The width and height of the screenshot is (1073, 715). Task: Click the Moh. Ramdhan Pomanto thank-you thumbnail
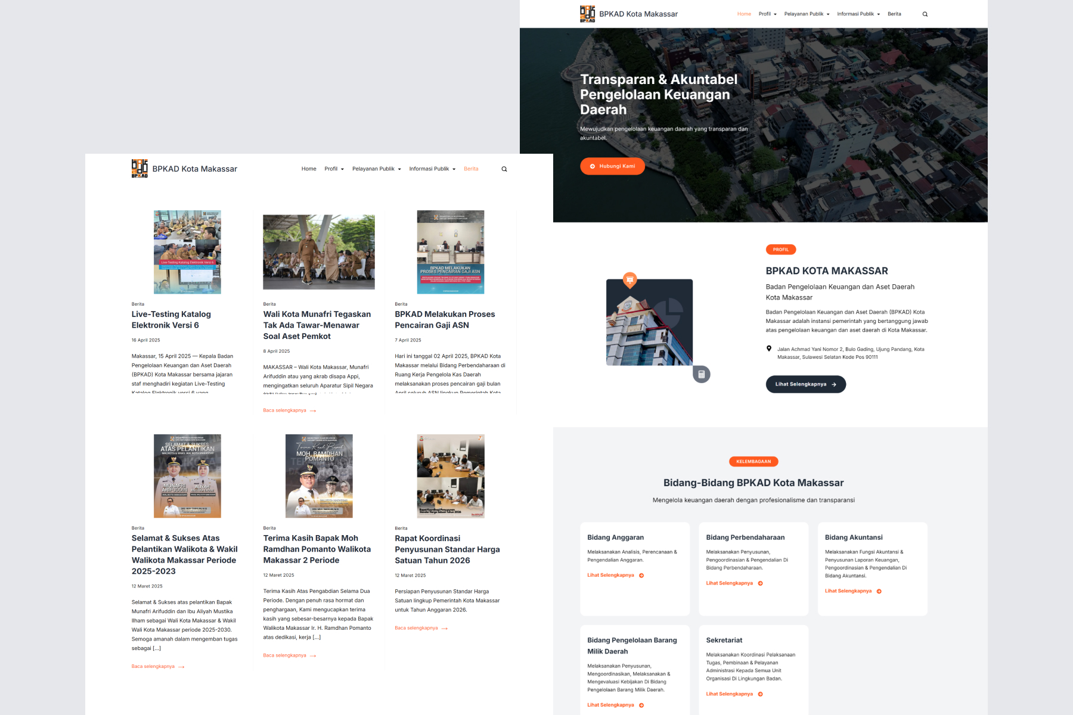pos(319,476)
